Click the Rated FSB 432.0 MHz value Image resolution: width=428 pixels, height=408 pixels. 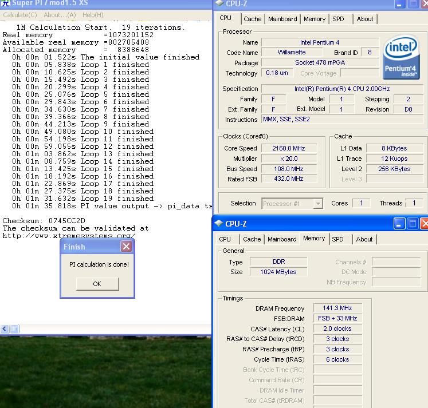(289, 179)
